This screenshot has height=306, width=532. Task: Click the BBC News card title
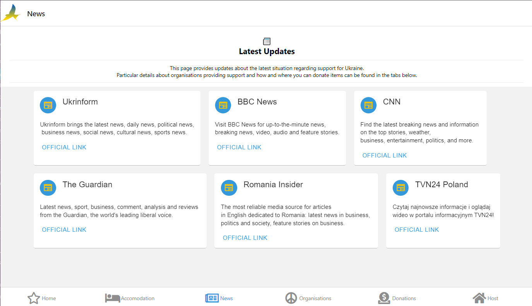257,102
